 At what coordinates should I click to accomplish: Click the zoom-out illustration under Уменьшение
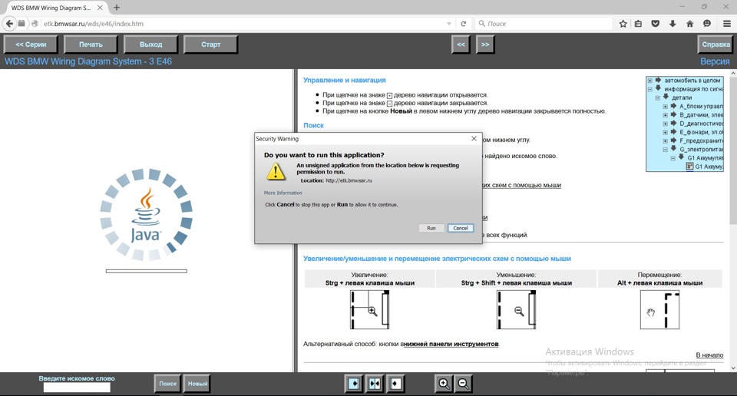pos(516,309)
